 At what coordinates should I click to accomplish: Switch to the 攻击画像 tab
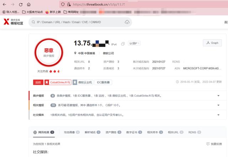pyautogui.click(x=72, y=132)
